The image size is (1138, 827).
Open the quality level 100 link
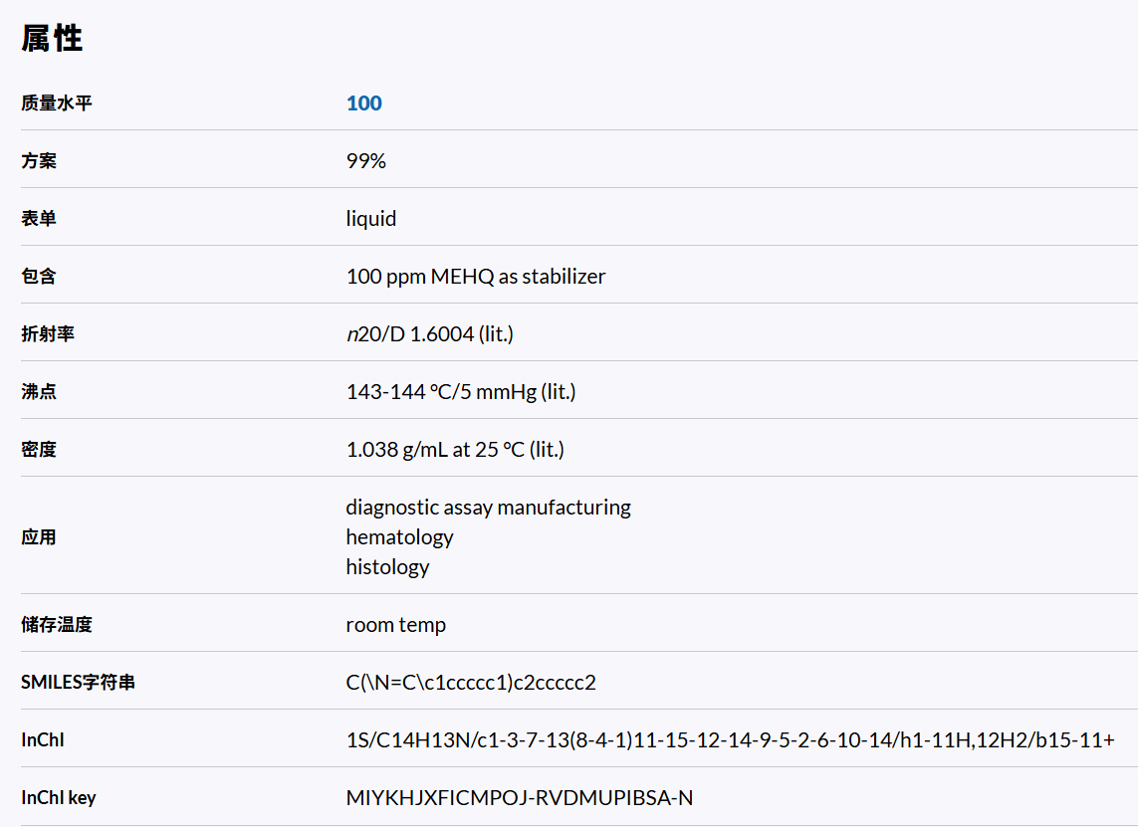[363, 103]
